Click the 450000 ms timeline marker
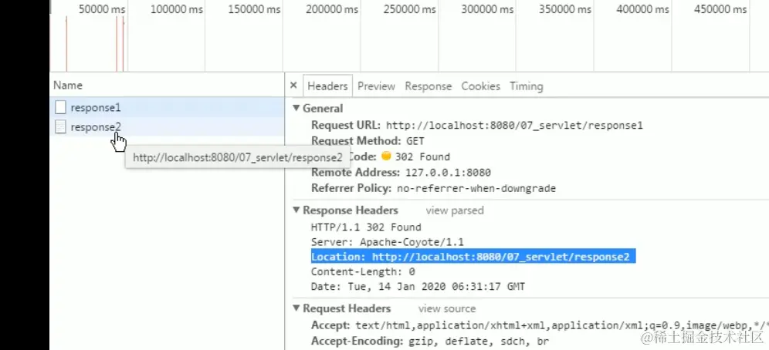This screenshot has width=769, height=350. 720,9
